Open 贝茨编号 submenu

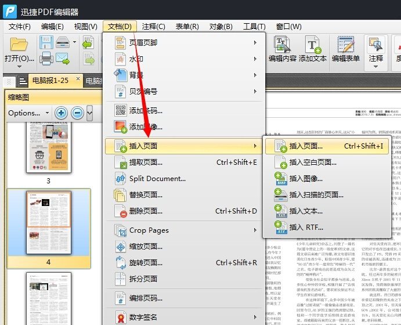(x=184, y=91)
